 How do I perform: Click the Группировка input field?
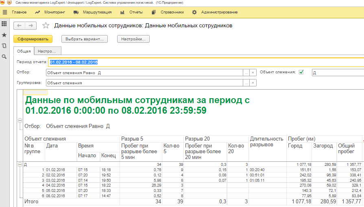pyautogui.click(x=144, y=83)
